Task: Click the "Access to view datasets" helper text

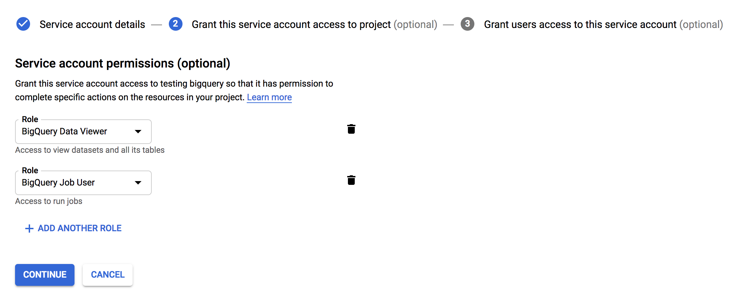Action: [90, 150]
